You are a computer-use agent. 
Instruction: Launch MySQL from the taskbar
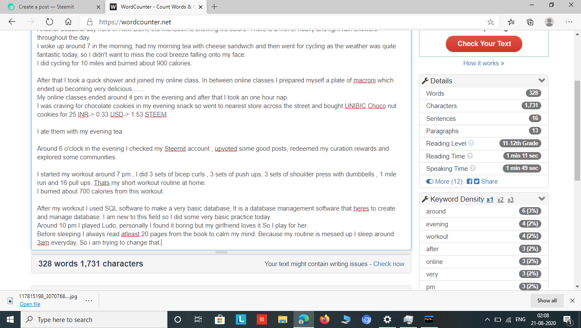click(x=429, y=319)
